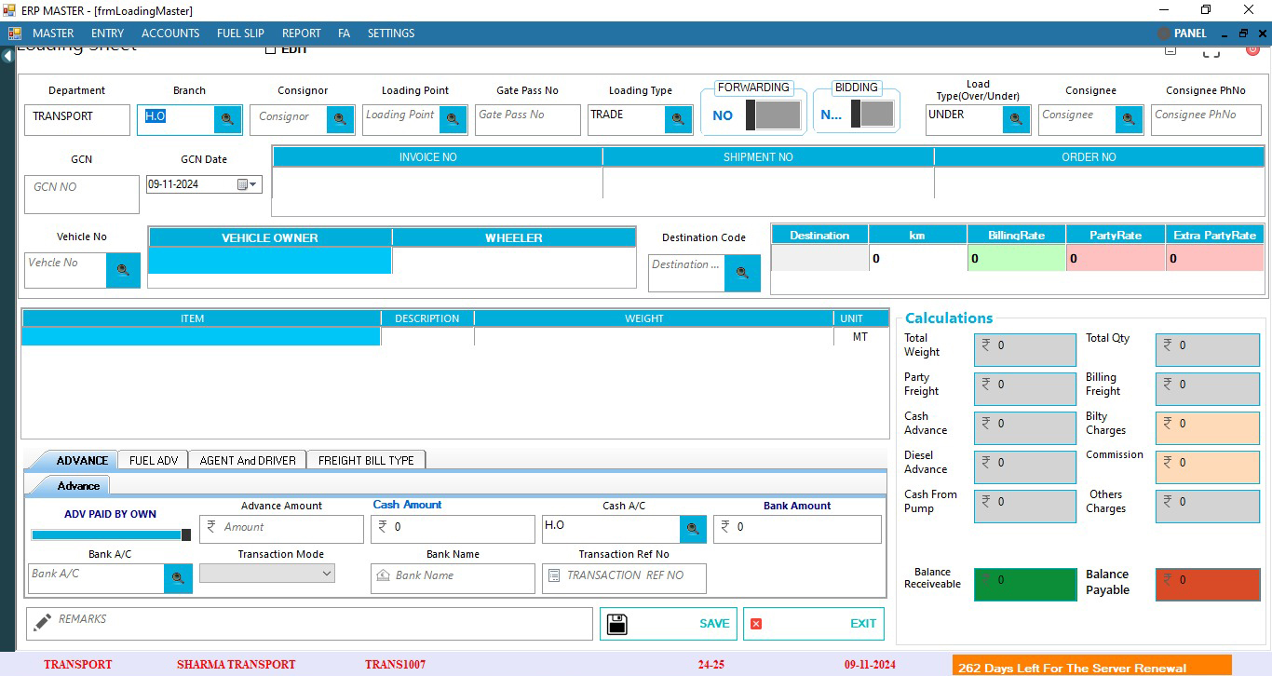Screen dimensions: 1272x676
Task: Click the PANEL label button
Action: pos(1190,34)
